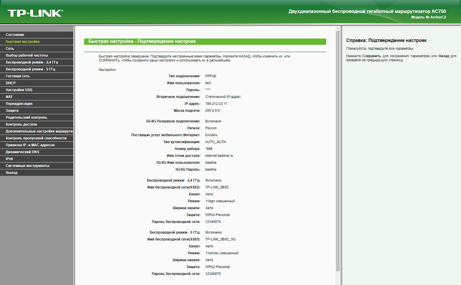
Task: Click the region value Россия
Action: [211, 128]
